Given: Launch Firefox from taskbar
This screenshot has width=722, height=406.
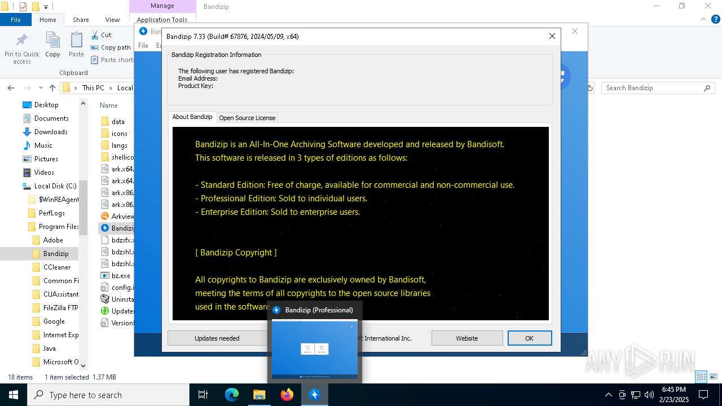Looking at the screenshot, I should click(287, 395).
